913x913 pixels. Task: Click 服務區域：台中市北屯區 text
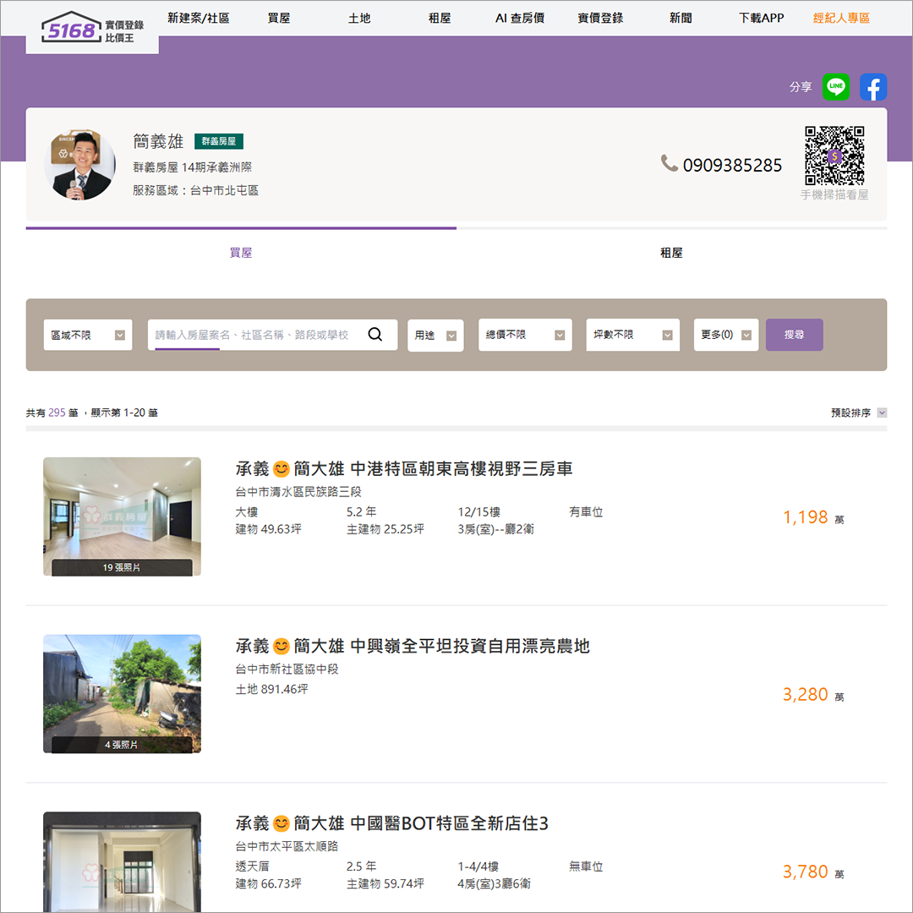[195, 190]
